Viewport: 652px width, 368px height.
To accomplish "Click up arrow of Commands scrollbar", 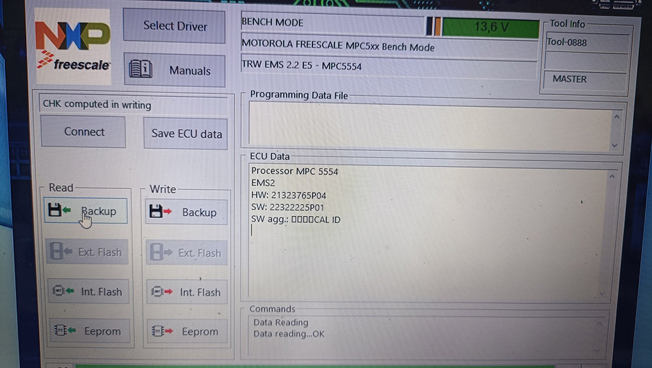I will 599,324.
